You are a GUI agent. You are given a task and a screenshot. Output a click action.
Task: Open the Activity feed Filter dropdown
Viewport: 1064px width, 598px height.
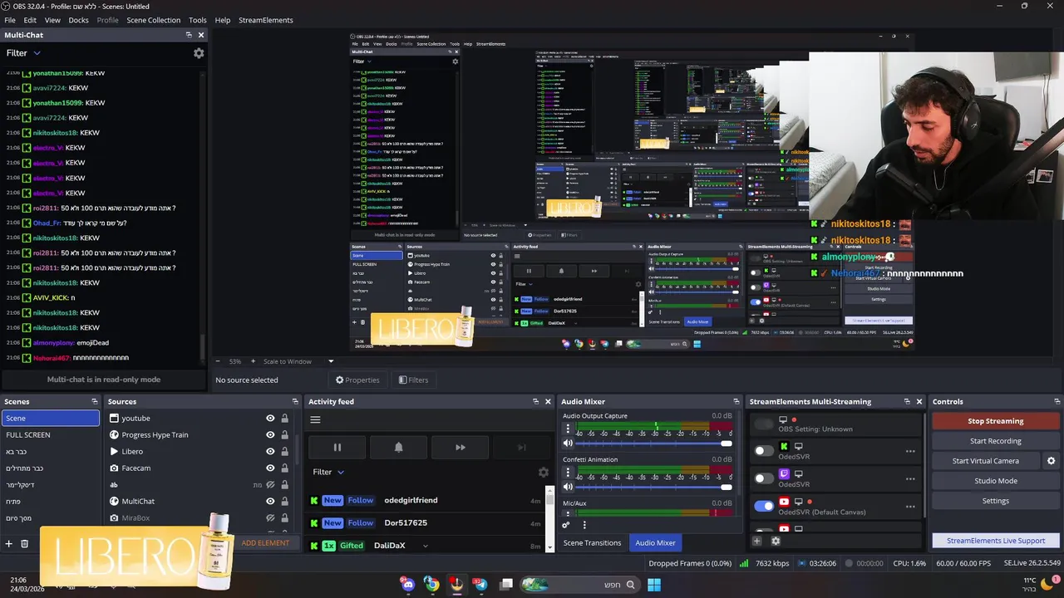(328, 472)
